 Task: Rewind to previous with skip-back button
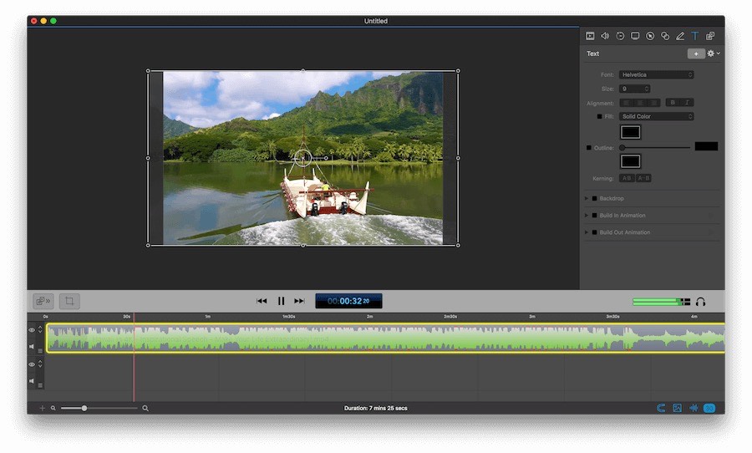[x=262, y=301]
